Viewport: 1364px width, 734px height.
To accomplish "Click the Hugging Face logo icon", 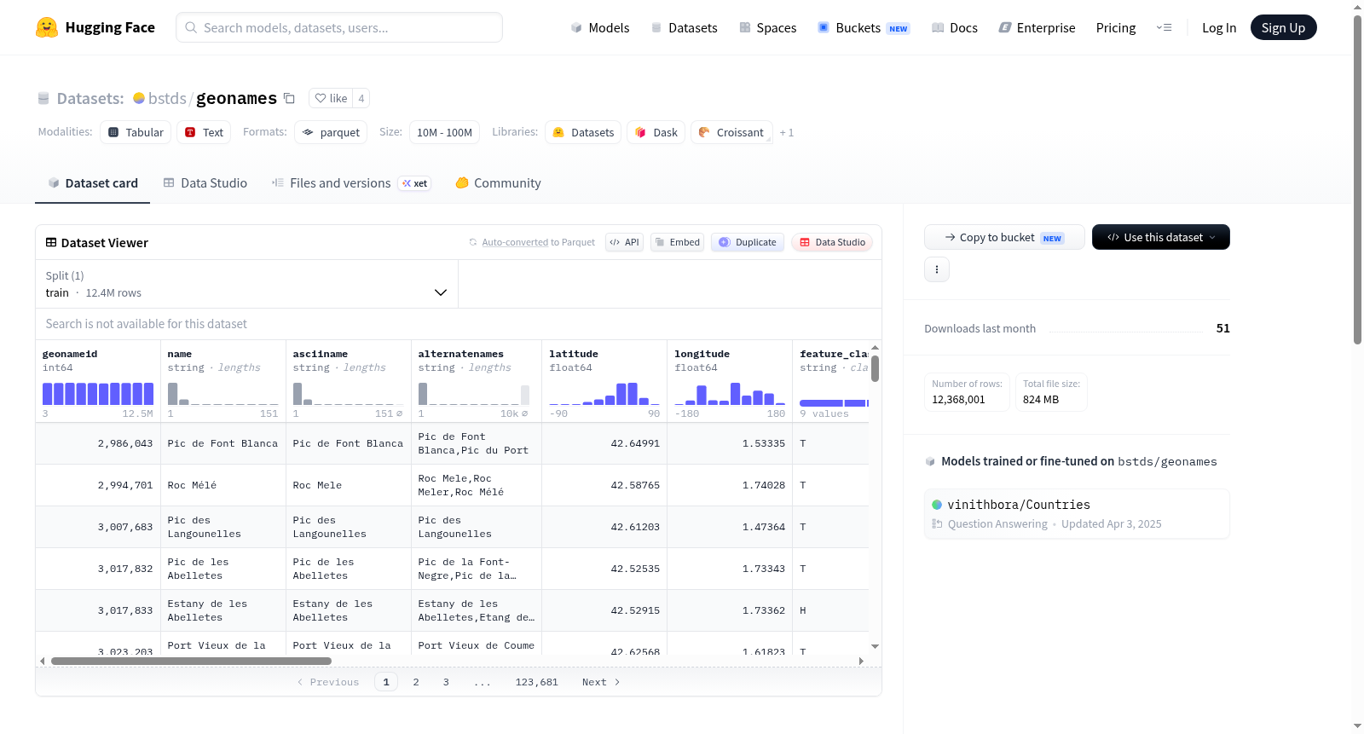I will tap(47, 27).
